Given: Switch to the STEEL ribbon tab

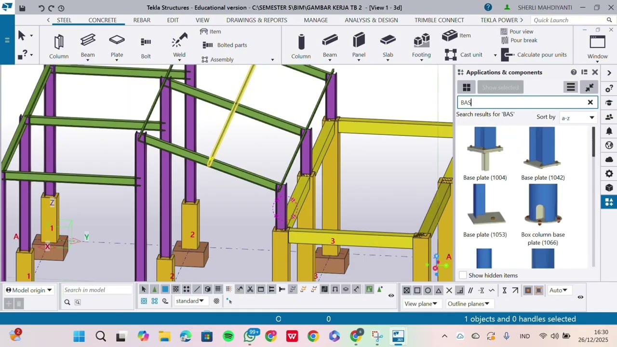Looking at the screenshot, I should [x=64, y=20].
